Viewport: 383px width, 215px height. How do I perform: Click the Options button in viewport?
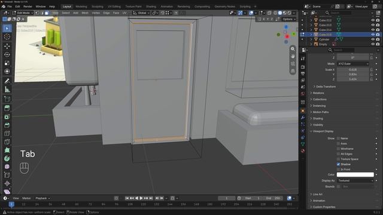pos(289,19)
